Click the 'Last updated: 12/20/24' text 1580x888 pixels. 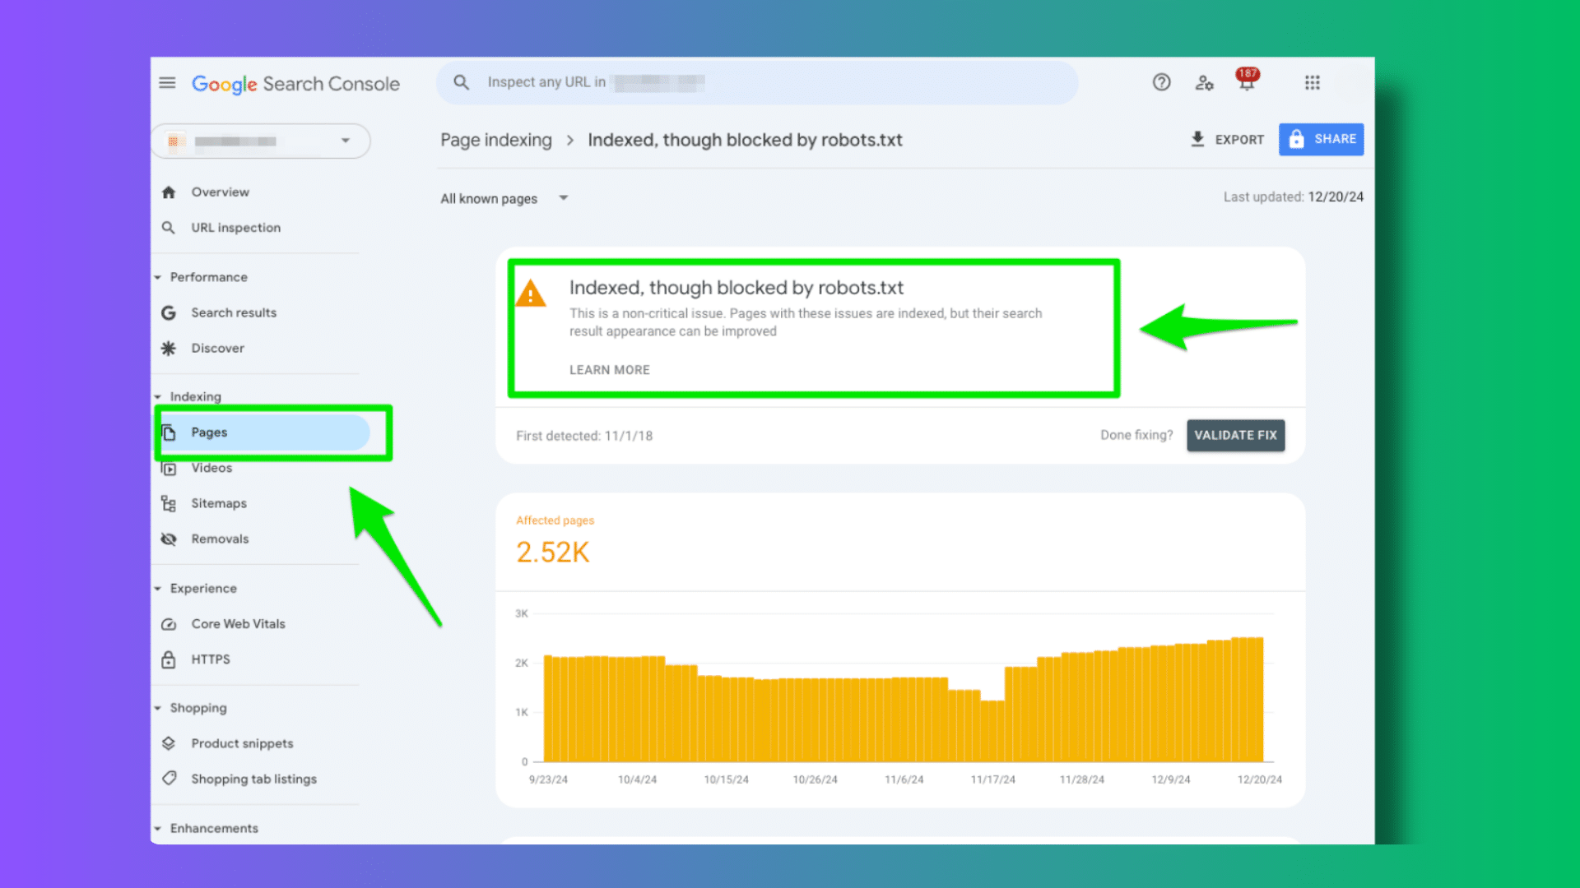click(1294, 197)
